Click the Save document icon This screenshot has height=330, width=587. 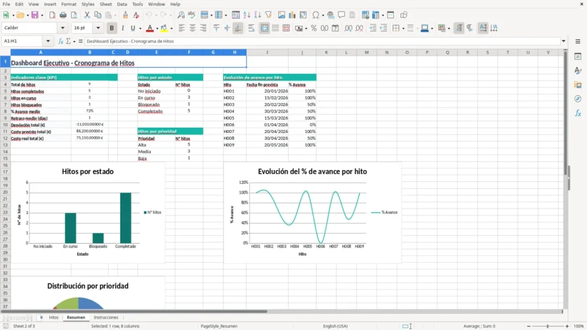34,15
